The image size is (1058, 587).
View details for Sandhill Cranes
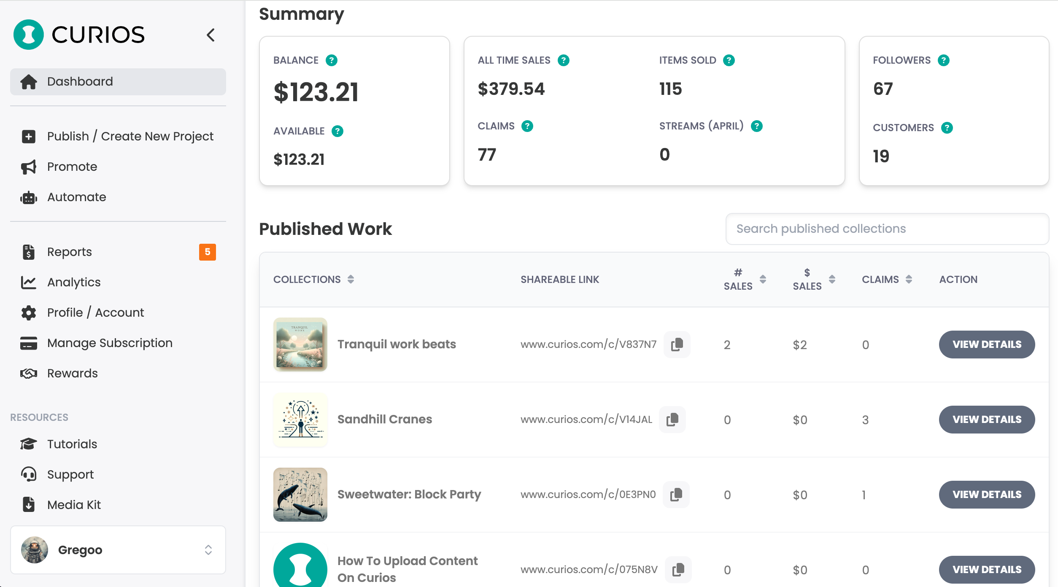click(x=986, y=420)
